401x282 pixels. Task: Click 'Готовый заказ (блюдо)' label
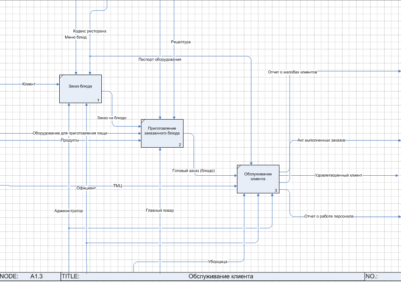tap(193, 170)
